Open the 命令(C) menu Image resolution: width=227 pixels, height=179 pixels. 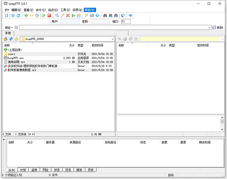pos(41,10)
